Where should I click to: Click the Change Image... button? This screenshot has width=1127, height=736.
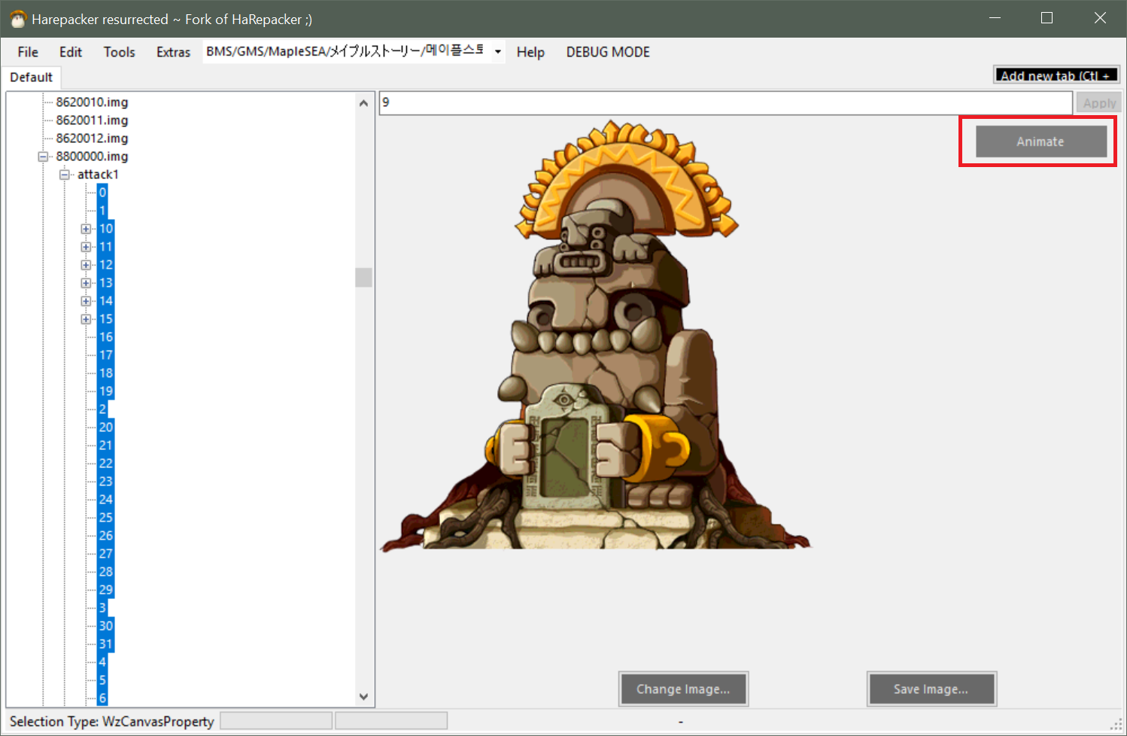[683, 689]
